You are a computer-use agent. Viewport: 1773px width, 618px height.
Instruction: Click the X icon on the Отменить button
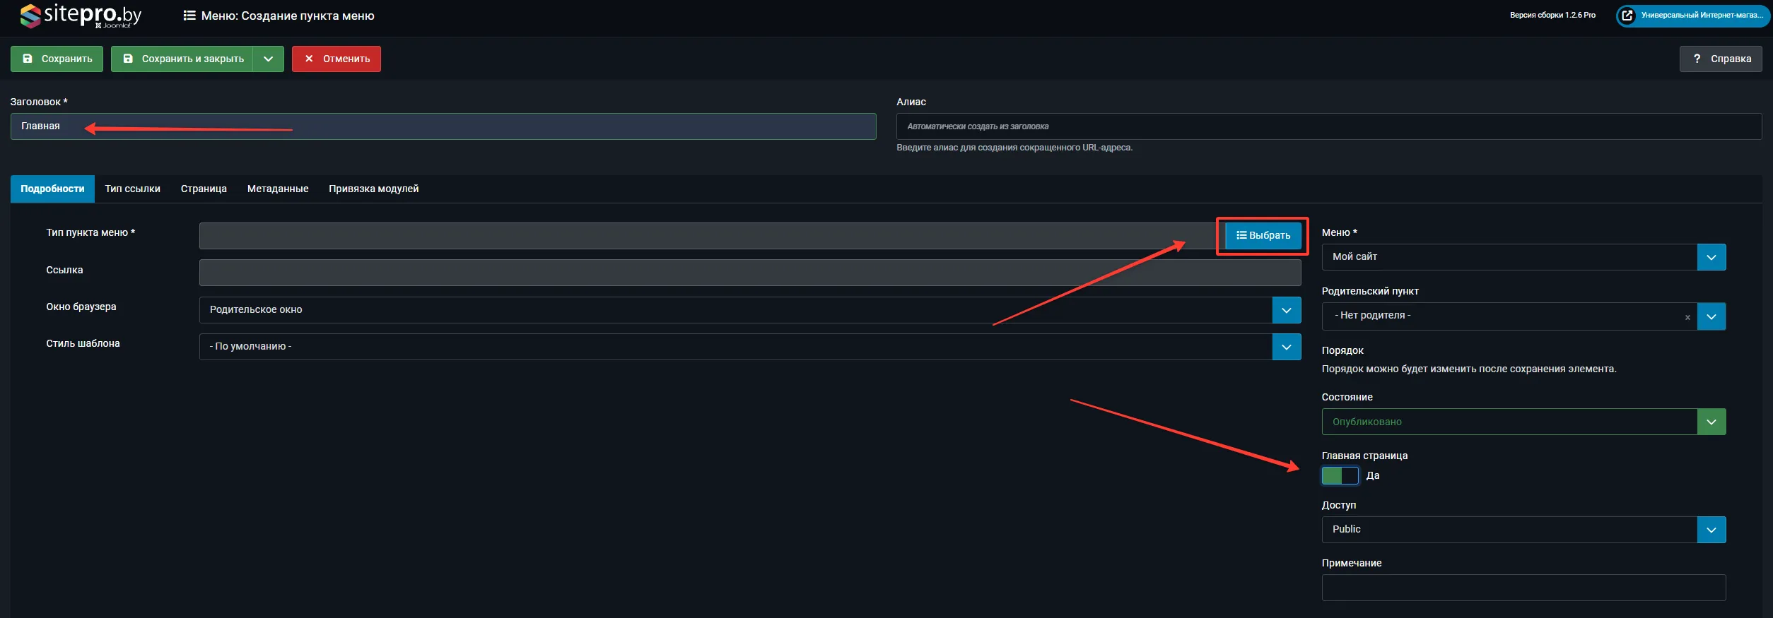[x=309, y=59]
